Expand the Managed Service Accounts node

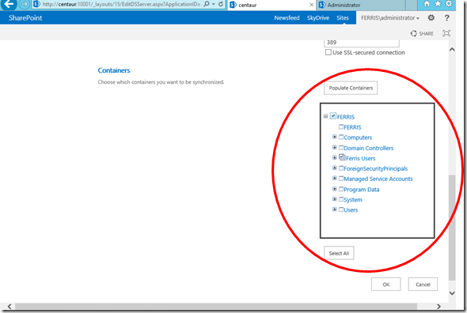pyautogui.click(x=335, y=178)
